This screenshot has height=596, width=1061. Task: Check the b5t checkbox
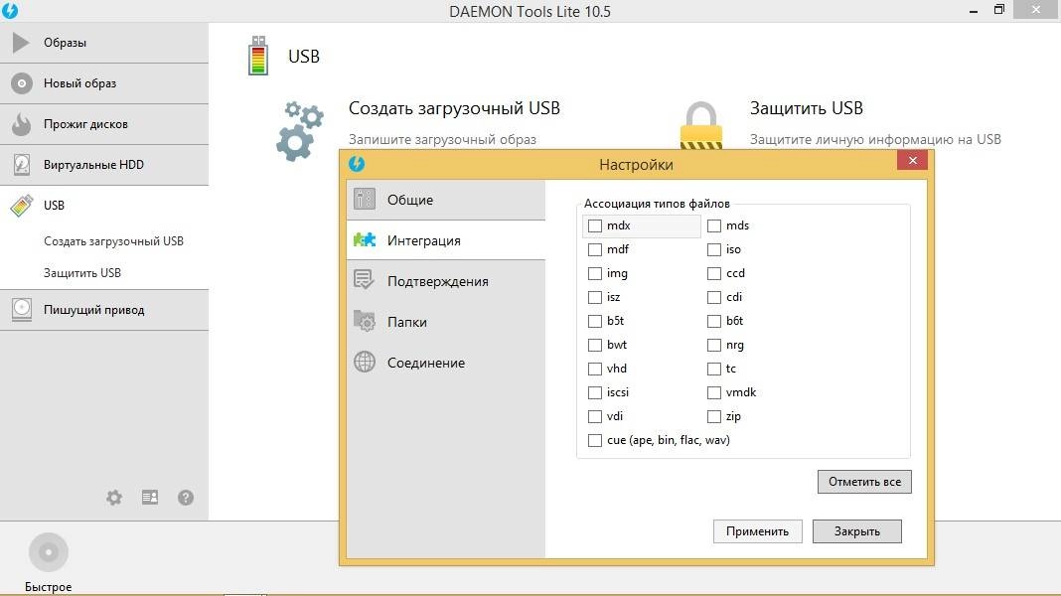[595, 321]
